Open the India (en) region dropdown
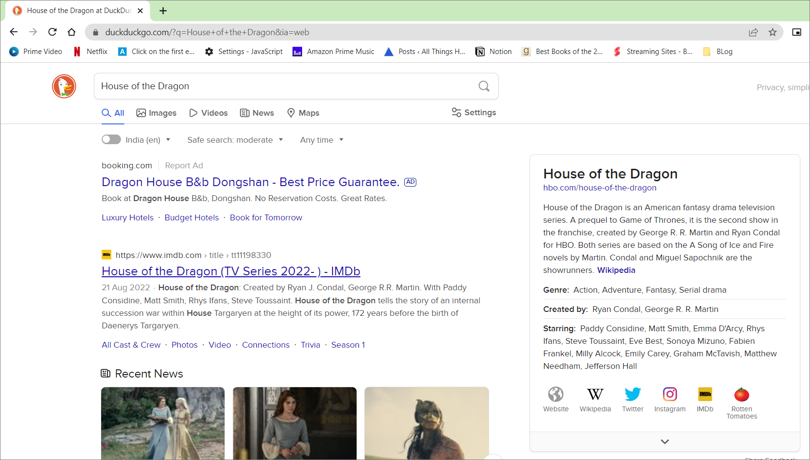The height and width of the screenshot is (460, 810). 148,140
